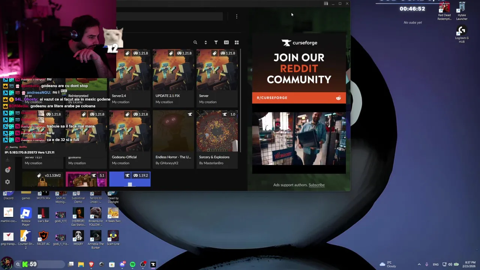Viewport: 480px width, 270px height.
Task: Open the weather widget showing Cloudy
Action: [387, 264]
